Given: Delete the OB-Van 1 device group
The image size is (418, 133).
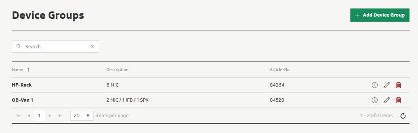Looking at the screenshot, I should (x=398, y=100).
